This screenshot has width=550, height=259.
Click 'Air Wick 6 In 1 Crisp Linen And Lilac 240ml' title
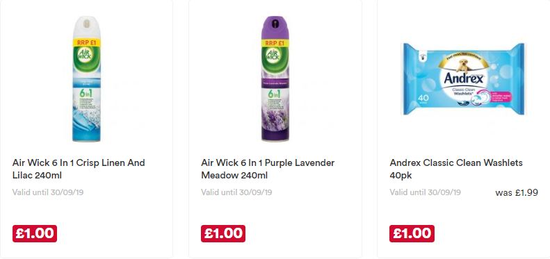point(79,169)
